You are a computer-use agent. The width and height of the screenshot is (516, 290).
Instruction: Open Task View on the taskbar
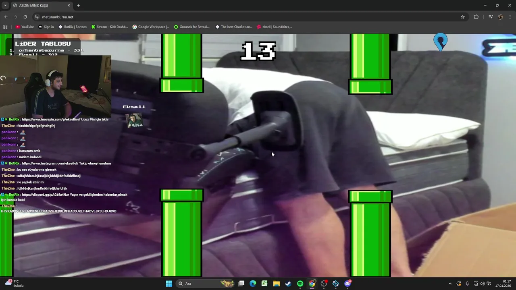coord(241,284)
